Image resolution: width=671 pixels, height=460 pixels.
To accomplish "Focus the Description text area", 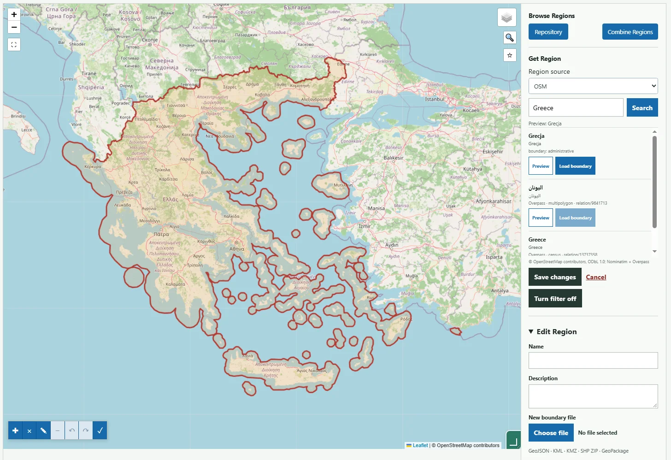I will 593,396.
